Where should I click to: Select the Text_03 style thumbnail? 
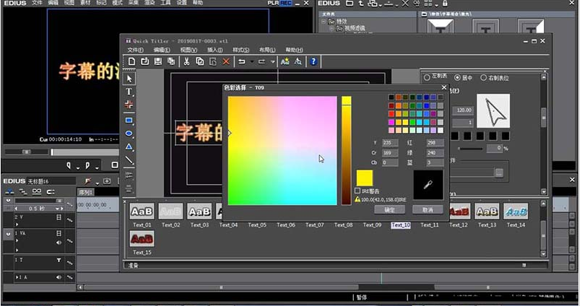pyautogui.click(x=199, y=211)
